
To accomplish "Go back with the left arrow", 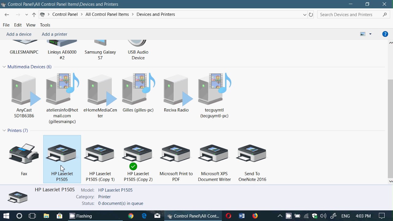I will coord(7,14).
